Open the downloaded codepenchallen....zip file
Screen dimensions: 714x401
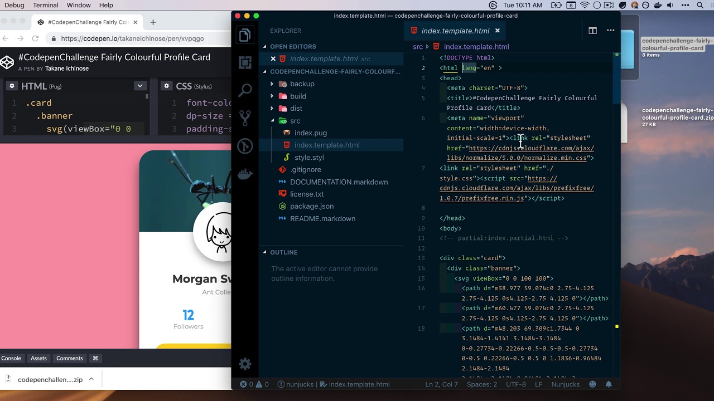click(50, 379)
